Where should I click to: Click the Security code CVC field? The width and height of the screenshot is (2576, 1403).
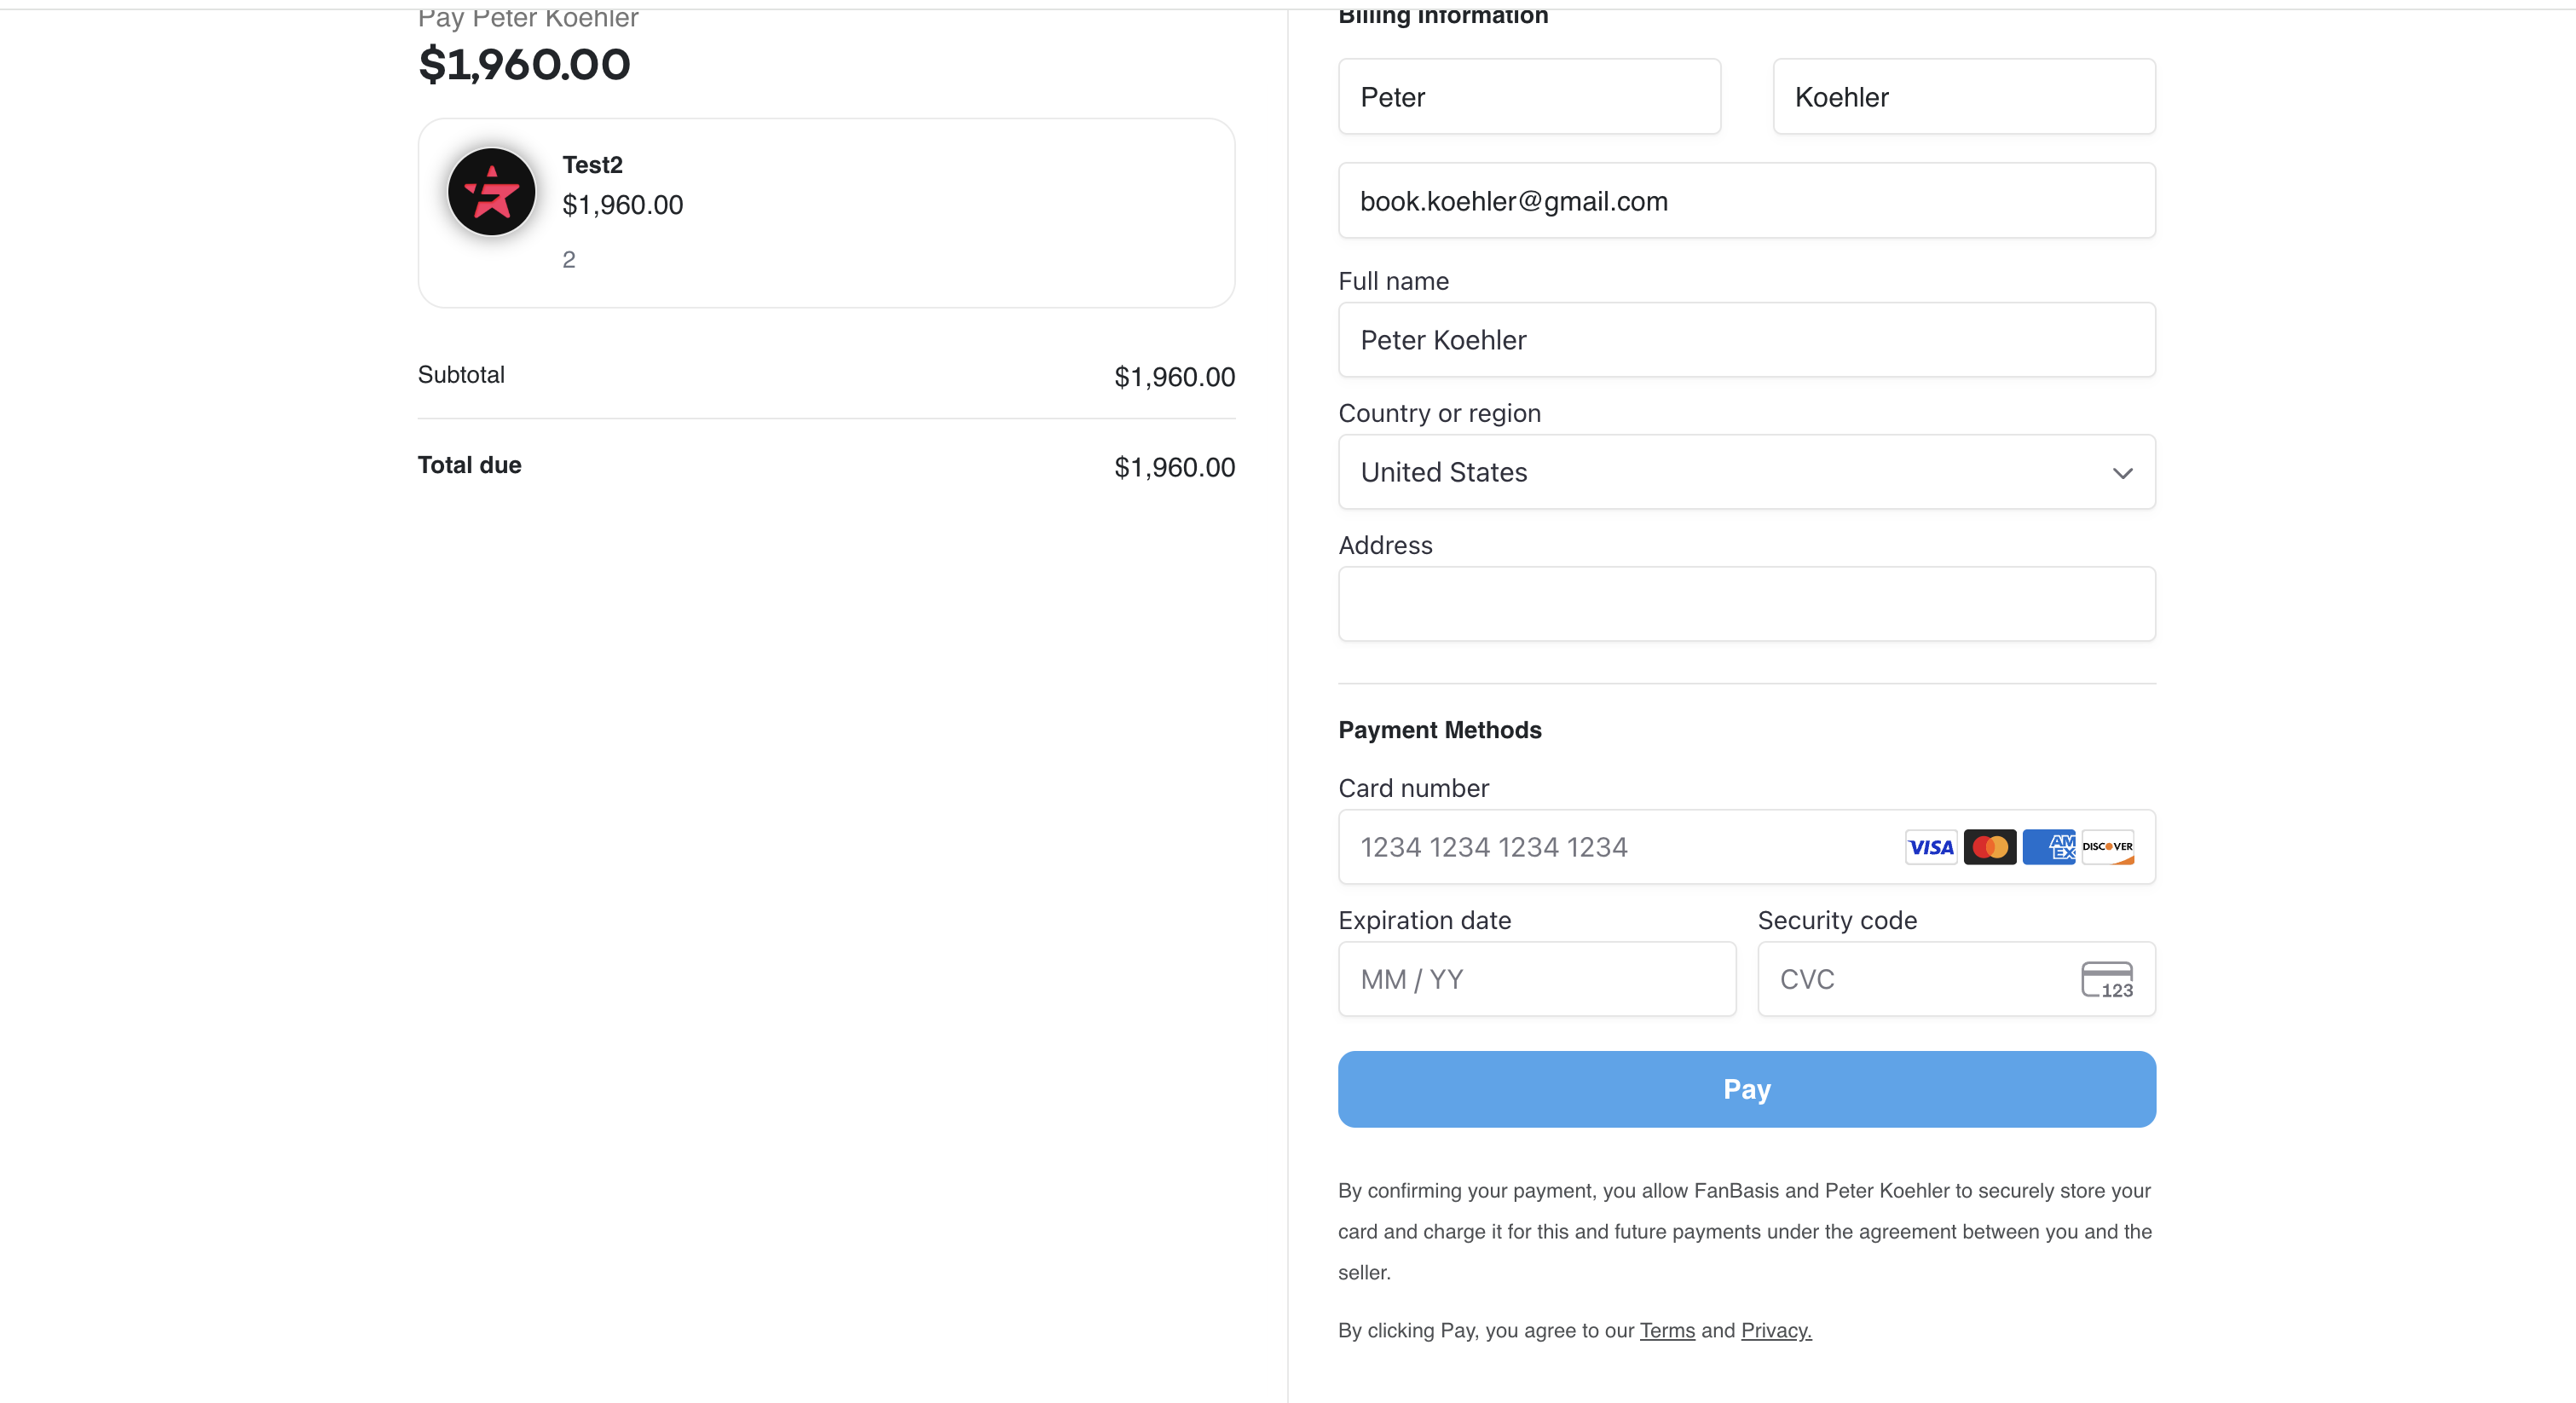[x=1956, y=979]
